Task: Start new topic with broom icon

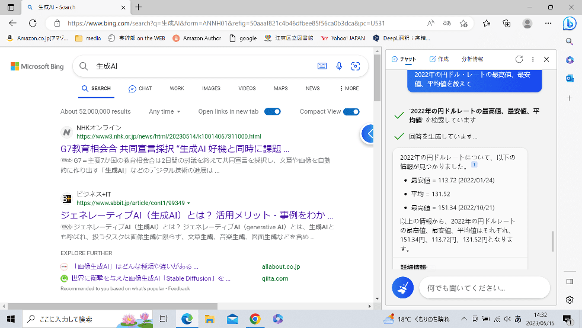Action: [x=403, y=287]
